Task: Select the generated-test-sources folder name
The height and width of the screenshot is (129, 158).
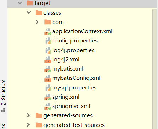Action: [x=74, y=125]
